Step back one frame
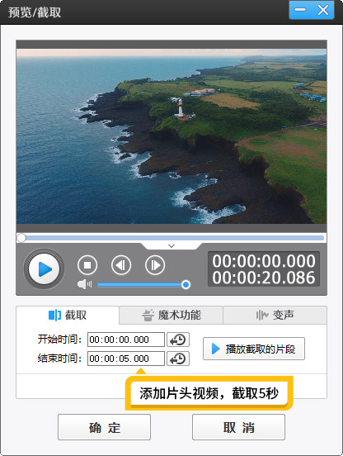 121,265
